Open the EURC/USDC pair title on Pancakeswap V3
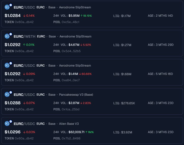The width and height of the screenshot is (184, 145). pyautogui.click(x=24, y=95)
